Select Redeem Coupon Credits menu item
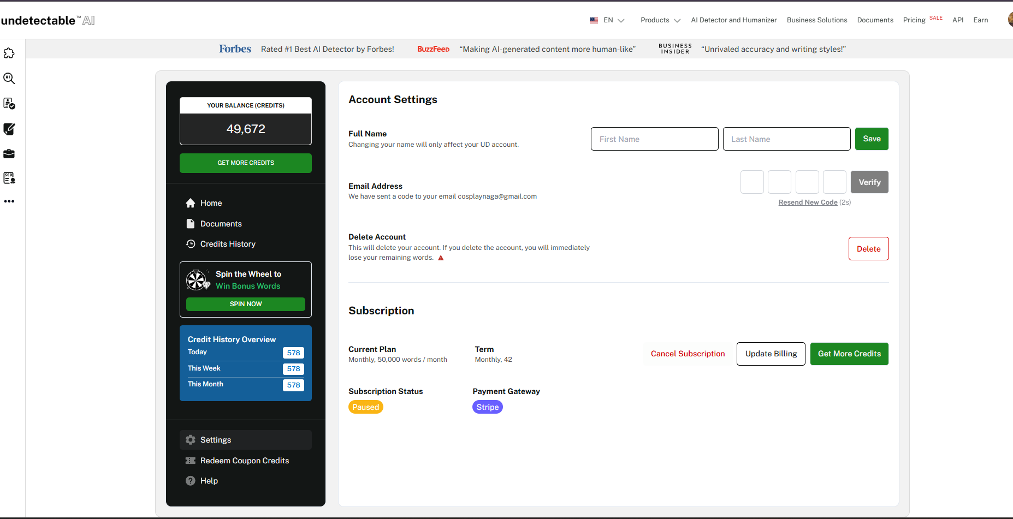The width and height of the screenshot is (1013, 519). click(x=244, y=461)
